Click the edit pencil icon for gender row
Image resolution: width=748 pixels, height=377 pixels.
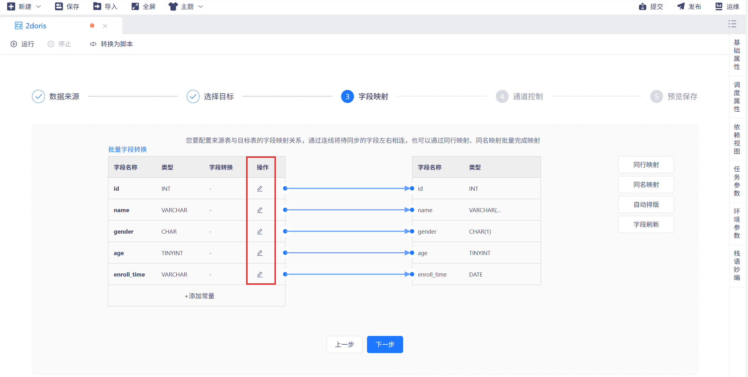pyautogui.click(x=260, y=231)
